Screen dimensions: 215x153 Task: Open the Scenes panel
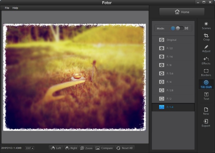click(206, 26)
